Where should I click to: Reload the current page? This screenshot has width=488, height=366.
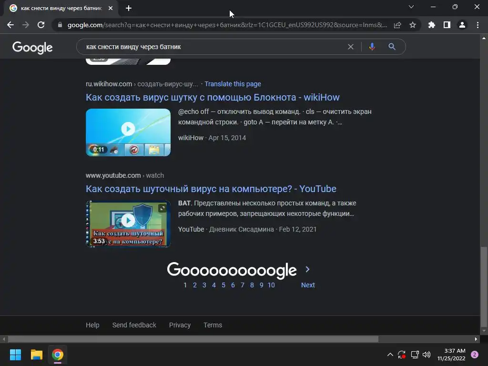41,25
